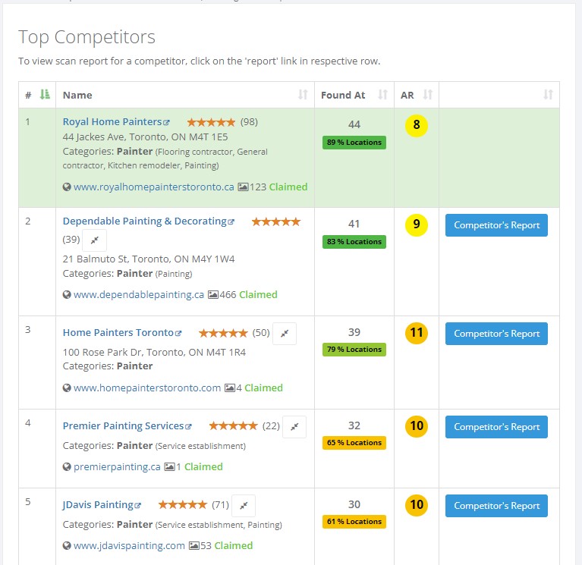The height and width of the screenshot is (565, 582).
Task: Open Competitor's Report for Dependable Painting
Action: pos(496,225)
